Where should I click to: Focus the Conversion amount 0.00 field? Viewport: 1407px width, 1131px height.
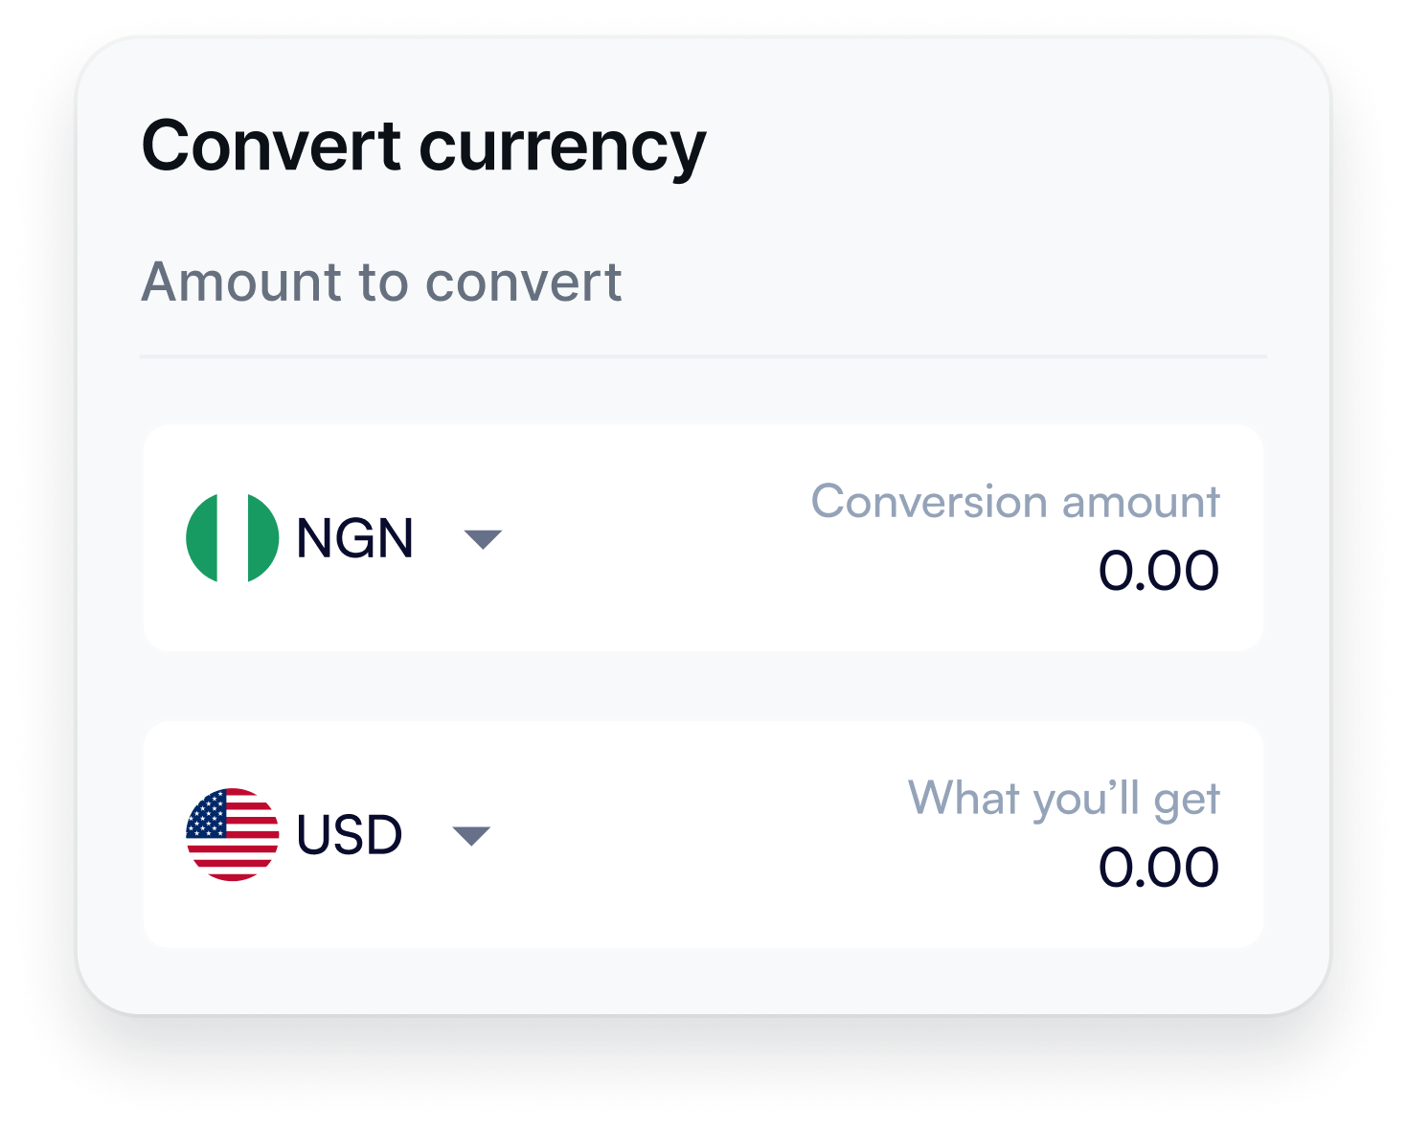pyautogui.click(x=1158, y=571)
